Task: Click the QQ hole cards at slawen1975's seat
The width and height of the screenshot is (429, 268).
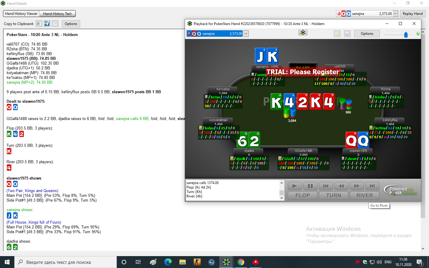Action: point(357,140)
